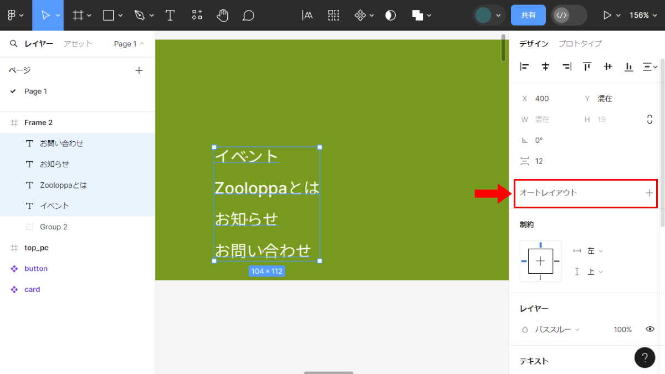Open the user avatar dropdown

pyautogui.click(x=489, y=15)
